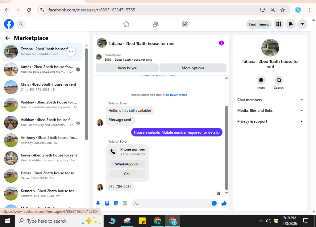
Task: Click browser Back arrow
Action: pos(7,10)
